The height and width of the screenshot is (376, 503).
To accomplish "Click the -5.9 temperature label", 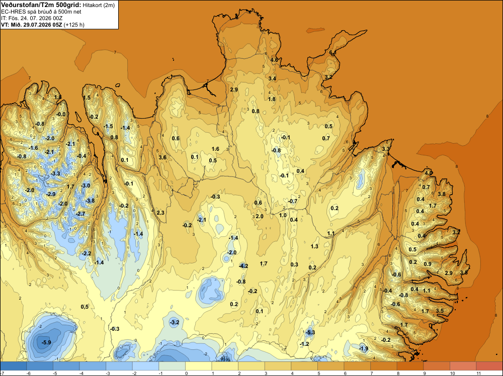I will (46, 342).
